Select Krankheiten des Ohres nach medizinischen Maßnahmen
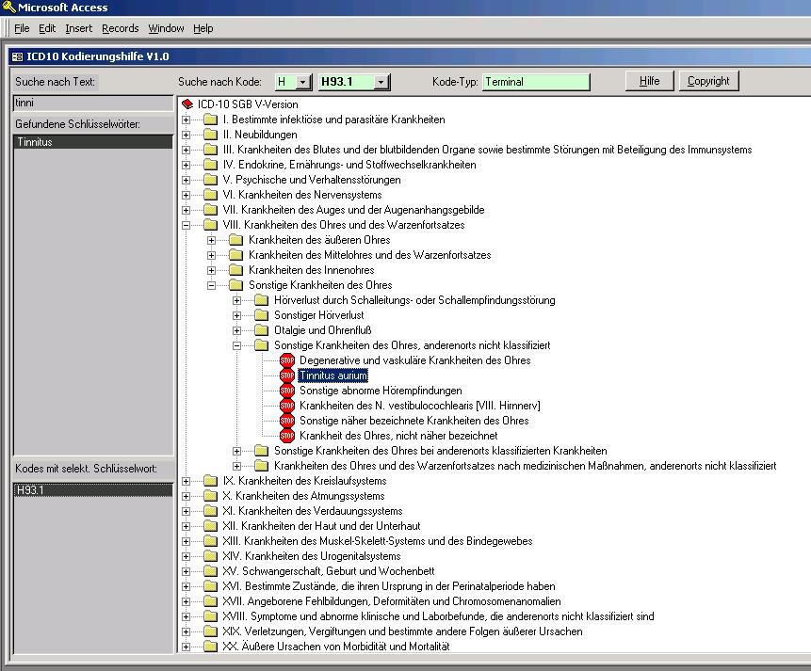Viewport: 811px width, 671px height. 525,466
